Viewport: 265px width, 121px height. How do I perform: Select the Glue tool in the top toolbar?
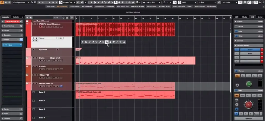tap(109, 2)
